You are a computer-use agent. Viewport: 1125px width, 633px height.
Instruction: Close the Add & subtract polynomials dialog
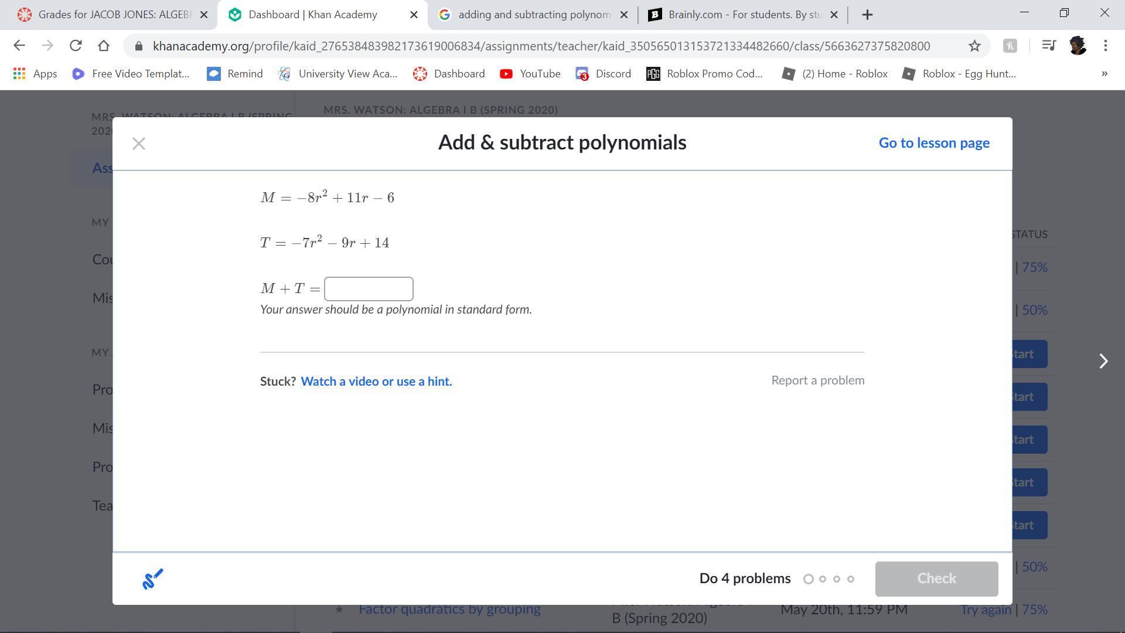(x=138, y=144)
